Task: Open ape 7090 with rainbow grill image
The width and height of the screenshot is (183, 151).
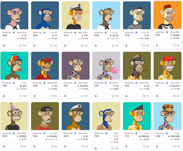Action: click(x=45, y=66)
